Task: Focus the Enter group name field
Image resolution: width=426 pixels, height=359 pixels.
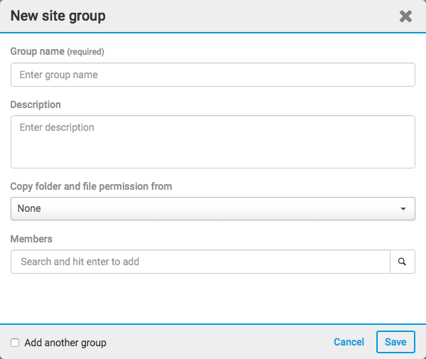Action: pyautogui.click(x=212, y=75)
